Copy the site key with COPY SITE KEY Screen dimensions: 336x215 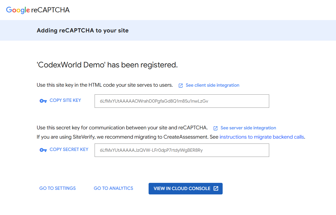pos(65,100)
